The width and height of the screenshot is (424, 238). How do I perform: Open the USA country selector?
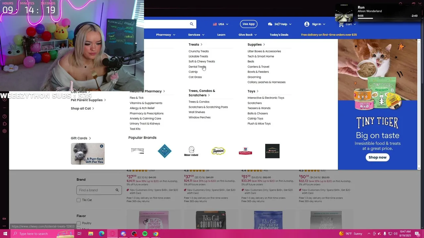click(221, 24)
